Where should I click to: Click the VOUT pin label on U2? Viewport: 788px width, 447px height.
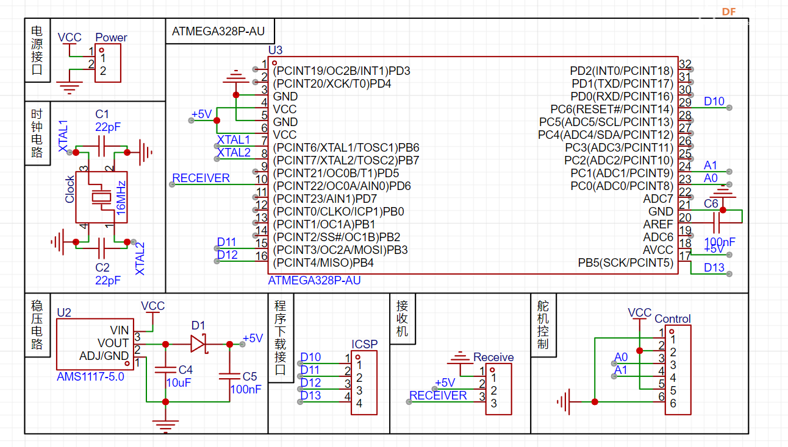click(x=113, y=343)
